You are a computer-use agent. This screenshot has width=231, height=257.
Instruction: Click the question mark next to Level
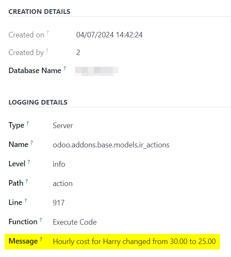(29, 162)
